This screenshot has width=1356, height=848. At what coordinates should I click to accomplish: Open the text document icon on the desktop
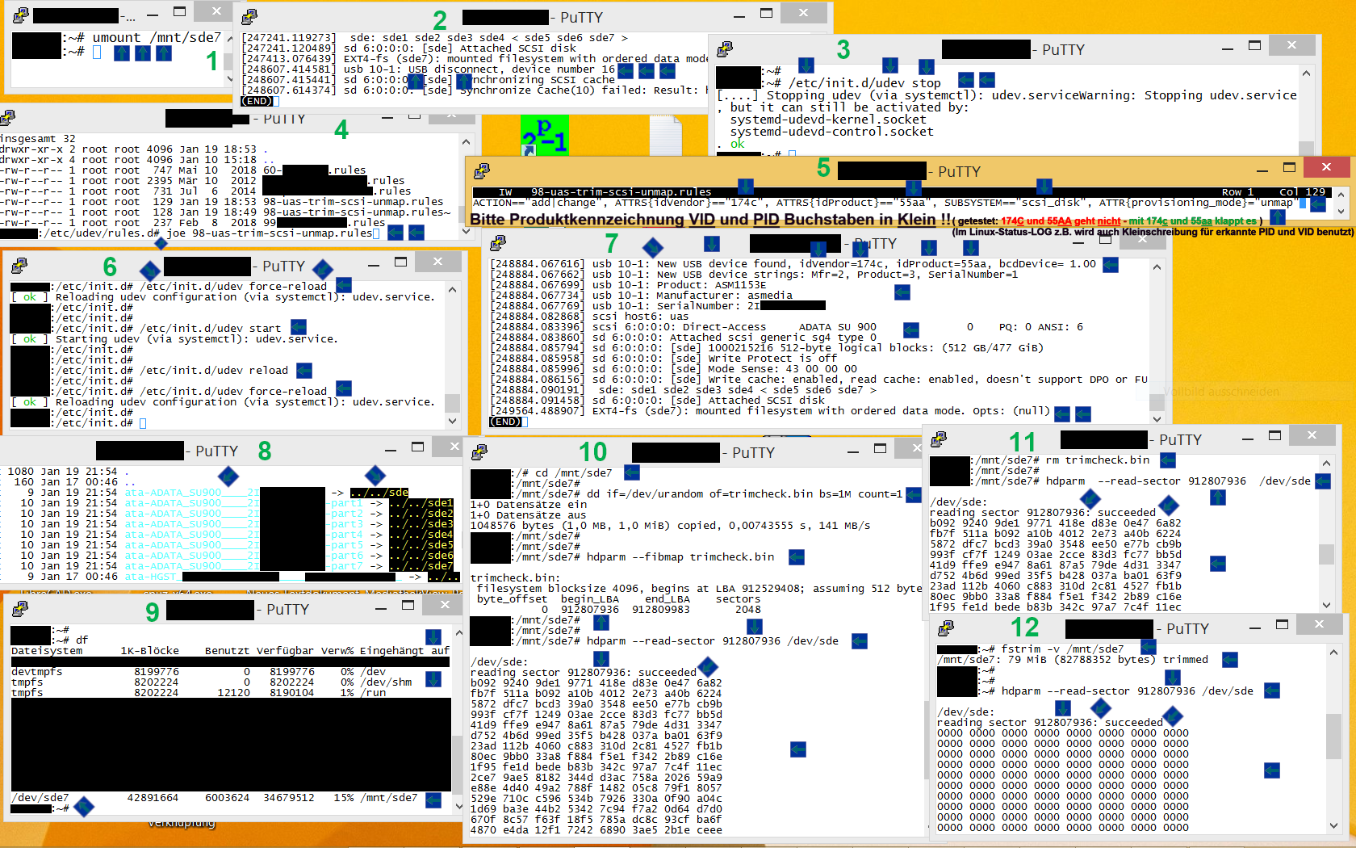[667, 136]
